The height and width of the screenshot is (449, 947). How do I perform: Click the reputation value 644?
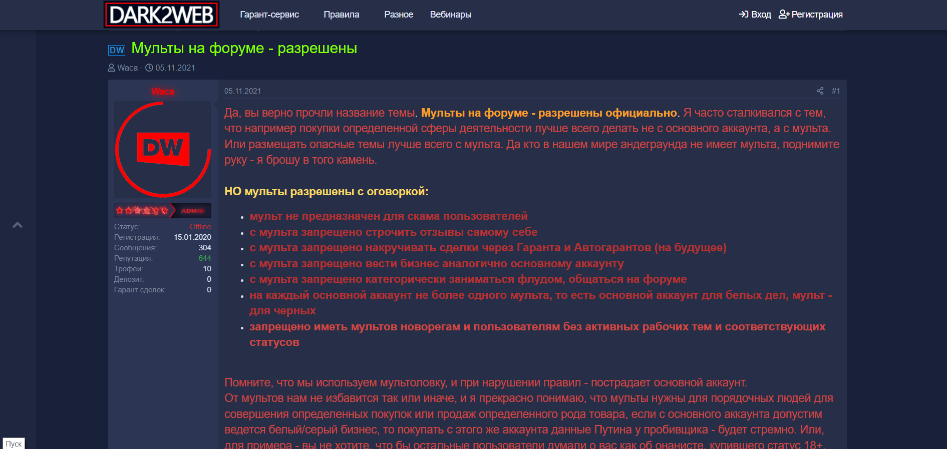point(205,258)
